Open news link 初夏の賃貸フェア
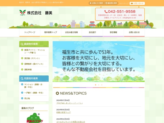Viewport: 164px width, 123px height. coord(63,112)
